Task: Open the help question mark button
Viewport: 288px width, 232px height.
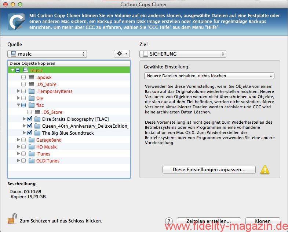Action: click(x=169, y=221)
